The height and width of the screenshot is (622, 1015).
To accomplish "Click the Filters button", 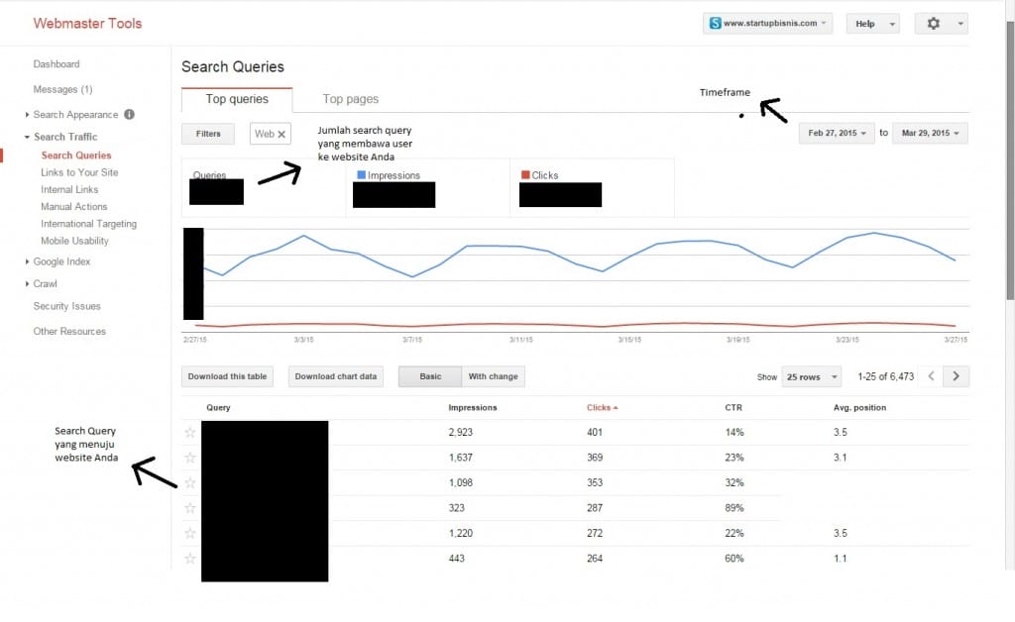I will [208, 133].
